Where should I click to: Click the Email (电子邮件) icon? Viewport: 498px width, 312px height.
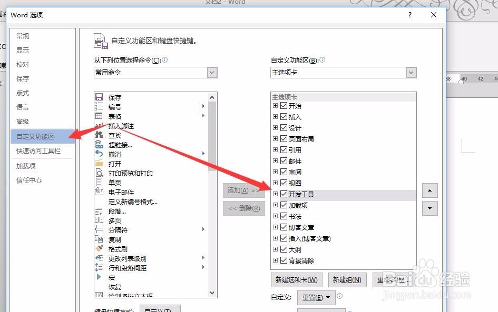coord(99,192)
